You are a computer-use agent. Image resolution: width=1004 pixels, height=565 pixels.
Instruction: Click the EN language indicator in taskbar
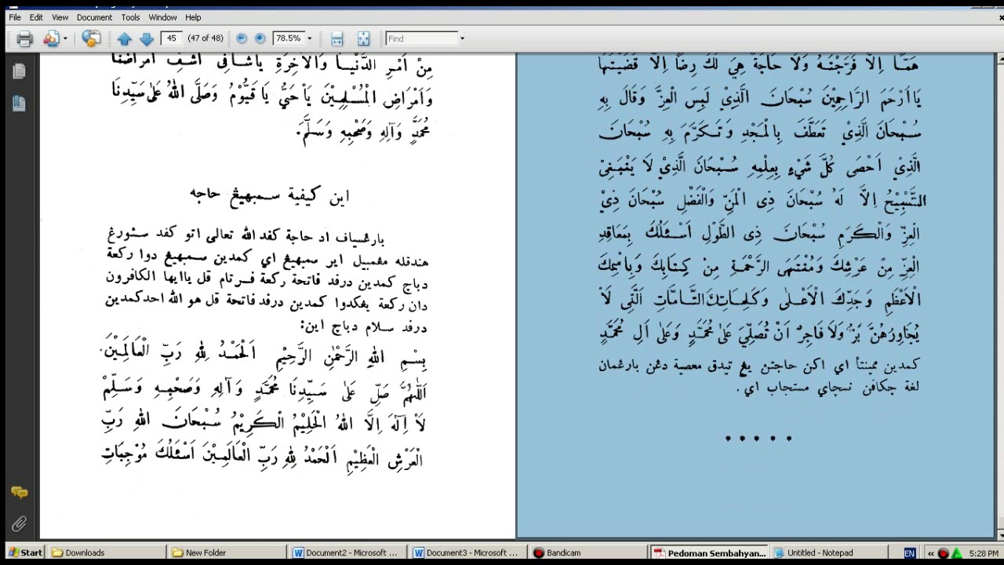point(909,552)
